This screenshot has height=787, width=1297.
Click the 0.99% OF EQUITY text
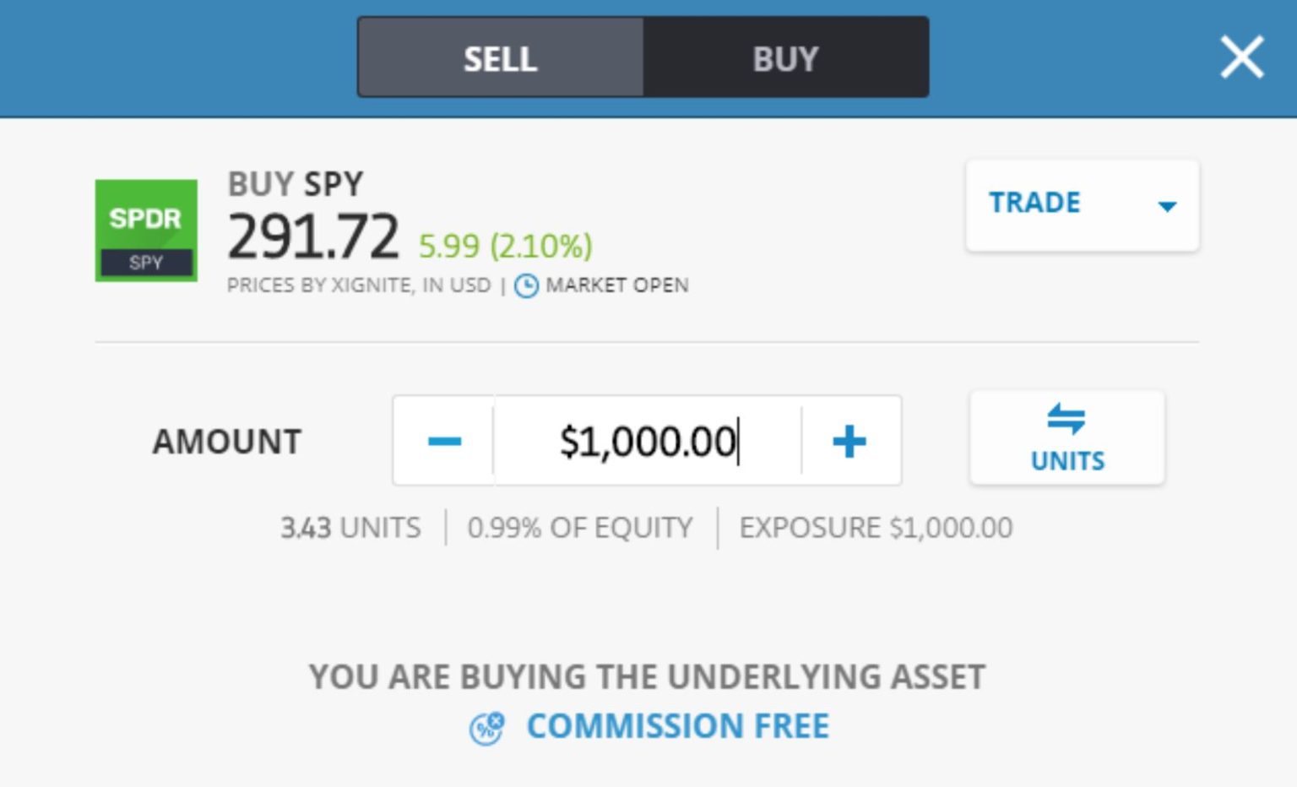tap(581, 527)
